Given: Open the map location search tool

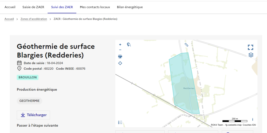Looking at the screenshot, I should [x=129, y=45].
